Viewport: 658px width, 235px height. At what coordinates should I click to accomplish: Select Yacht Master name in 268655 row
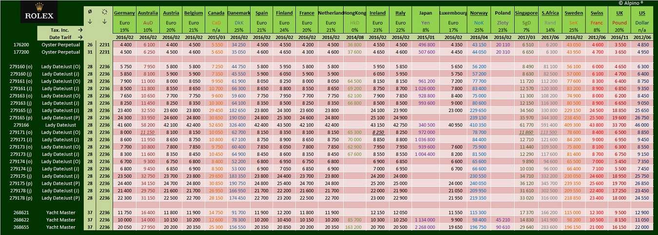coord(61,227)
